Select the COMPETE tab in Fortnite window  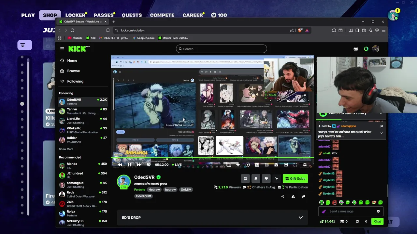point(162,15)
